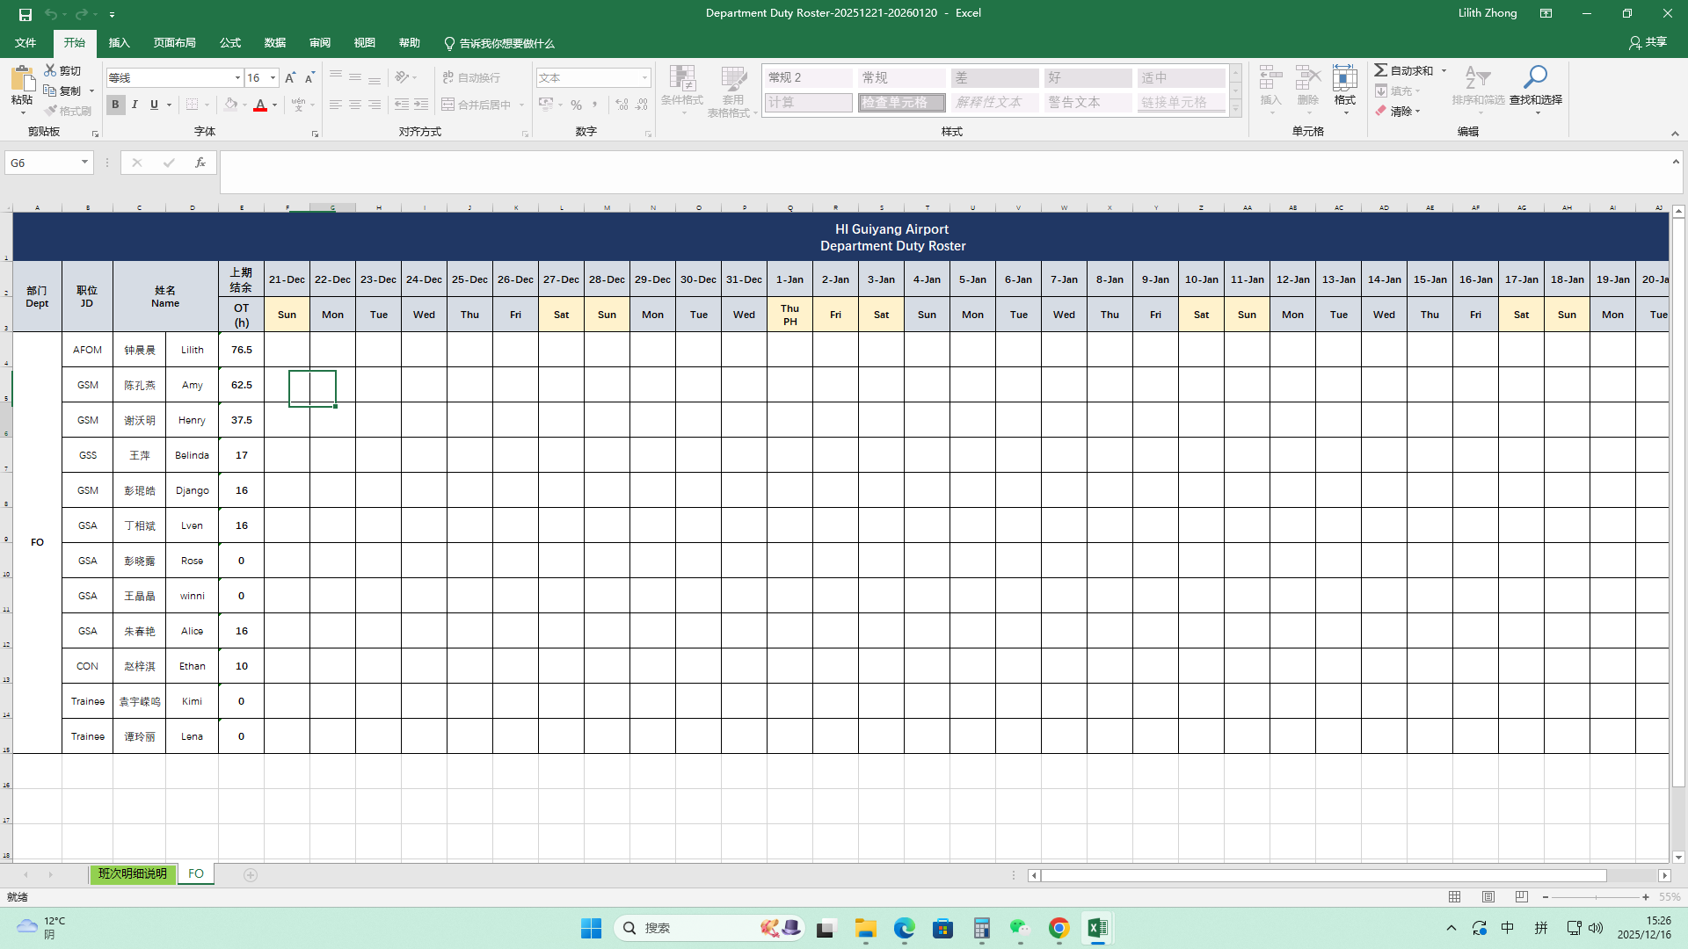Click the Share button
This screenshot has width=1688, height=949.
point(1648,42)
